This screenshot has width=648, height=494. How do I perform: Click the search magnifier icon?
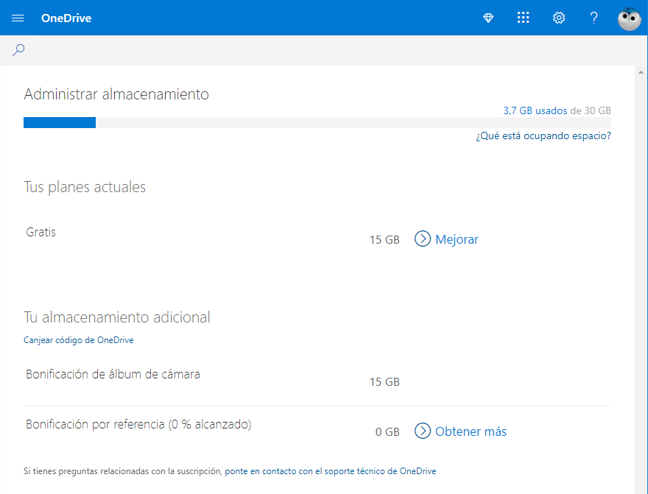point(18,50)
